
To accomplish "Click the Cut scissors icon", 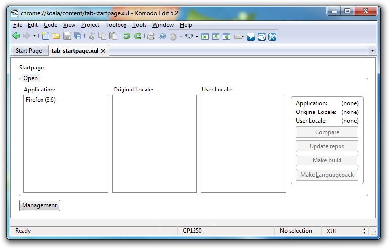I will click(92, 36).
